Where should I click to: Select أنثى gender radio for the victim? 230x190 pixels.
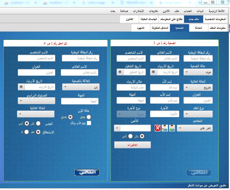pyautogui.click(x=130, y=136)
